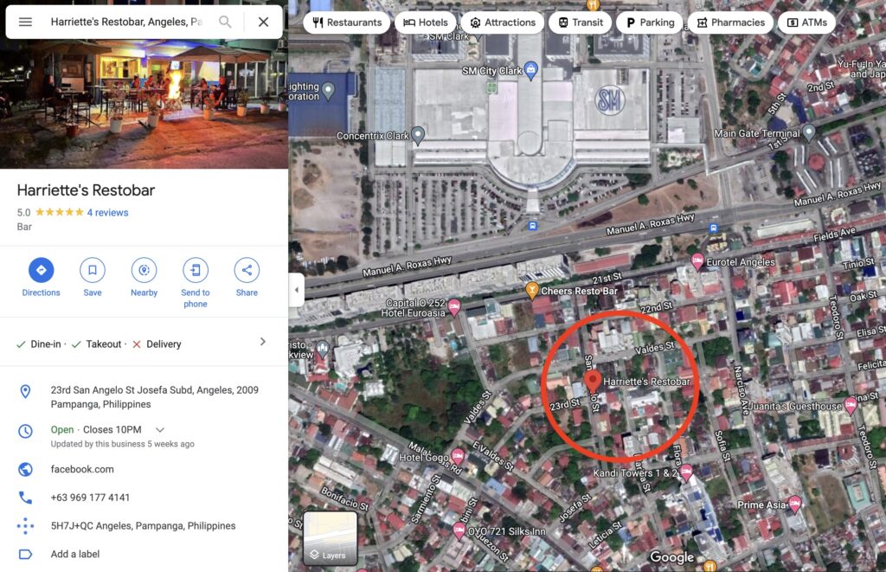Filter map by Hotels
Viewport: 886px width, 572px height.
(426, 22)
